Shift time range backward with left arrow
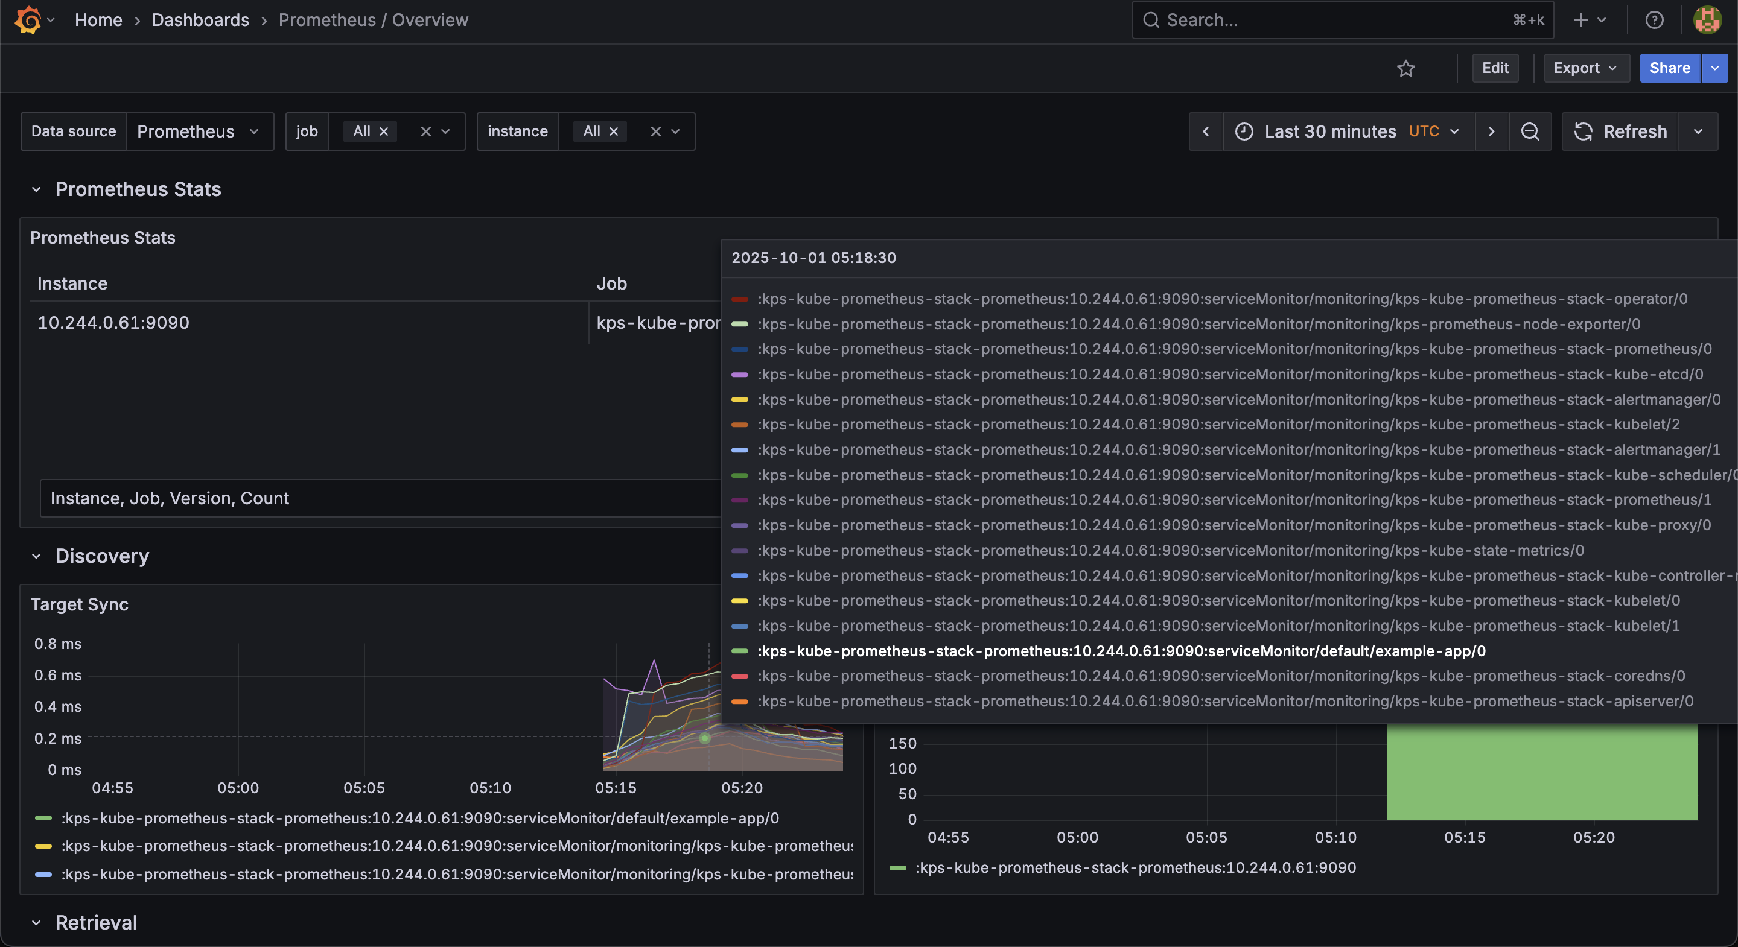The height and width of the screenshot is (947, 1738). point(1206,131)
